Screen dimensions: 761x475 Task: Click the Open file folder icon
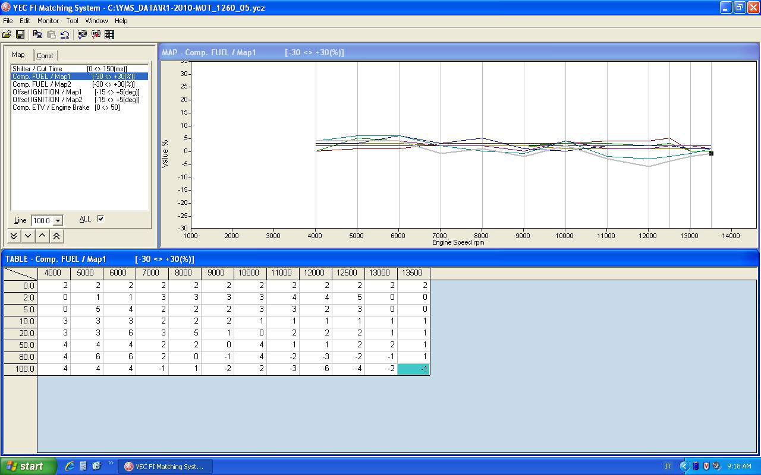tap(7, 35)
